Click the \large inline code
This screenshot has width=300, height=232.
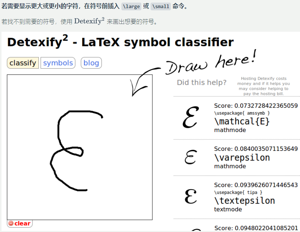[x=131, y=7]
